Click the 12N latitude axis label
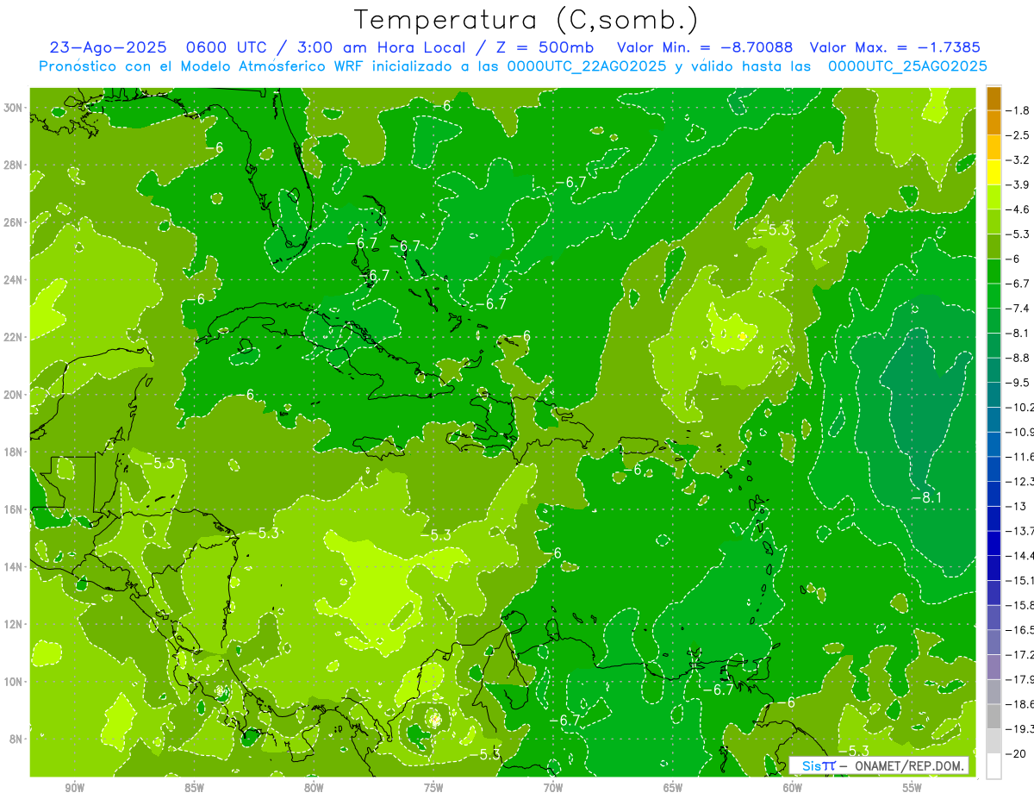 (x=15, y=624)
